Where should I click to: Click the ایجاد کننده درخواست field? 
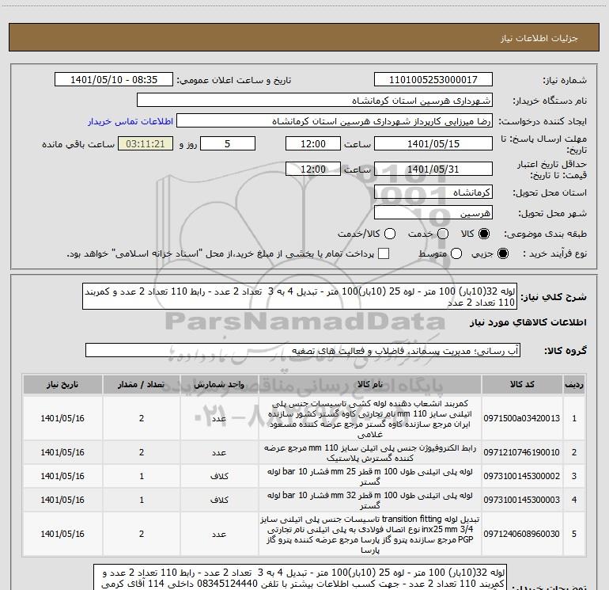(x=335, y=120)
